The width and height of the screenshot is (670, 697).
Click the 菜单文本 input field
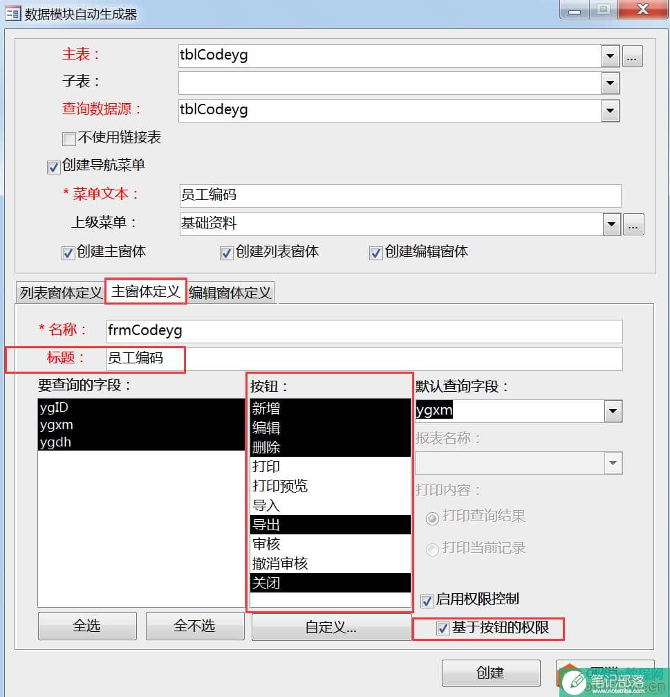400,196
